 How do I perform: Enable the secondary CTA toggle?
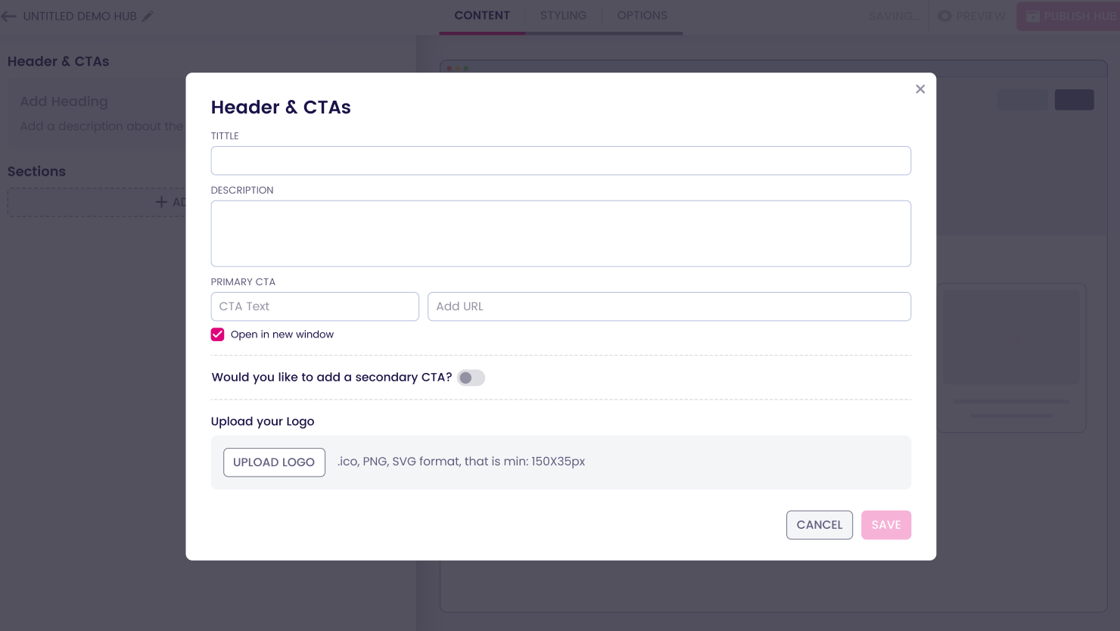471,378
